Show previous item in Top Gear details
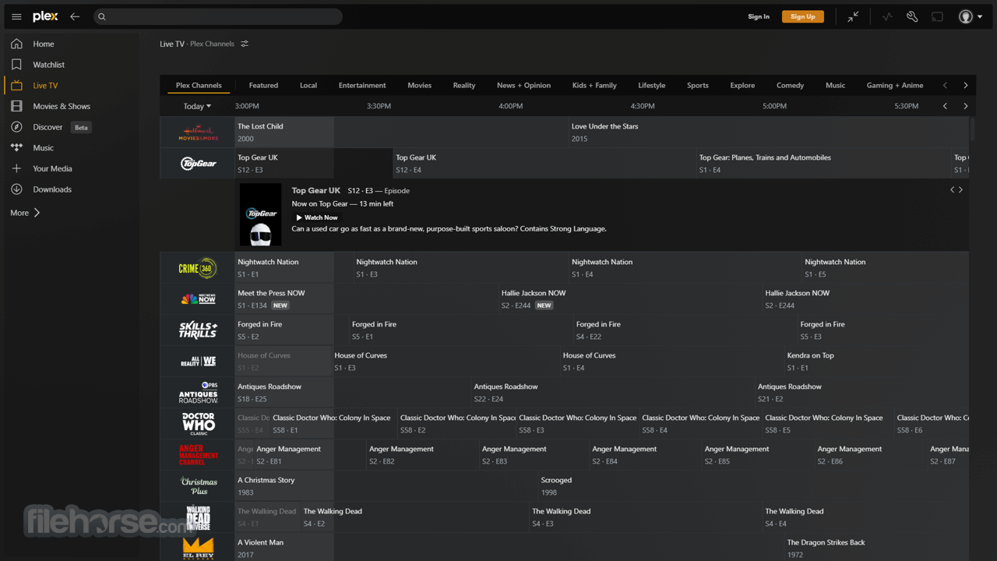The height and width of the screenshot is (561, 997). [x=952, y=189]
